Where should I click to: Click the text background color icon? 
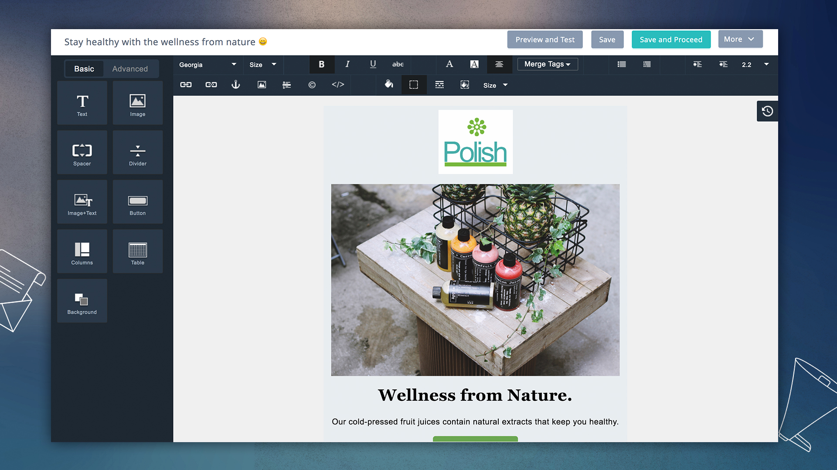(x=474, y=64)
